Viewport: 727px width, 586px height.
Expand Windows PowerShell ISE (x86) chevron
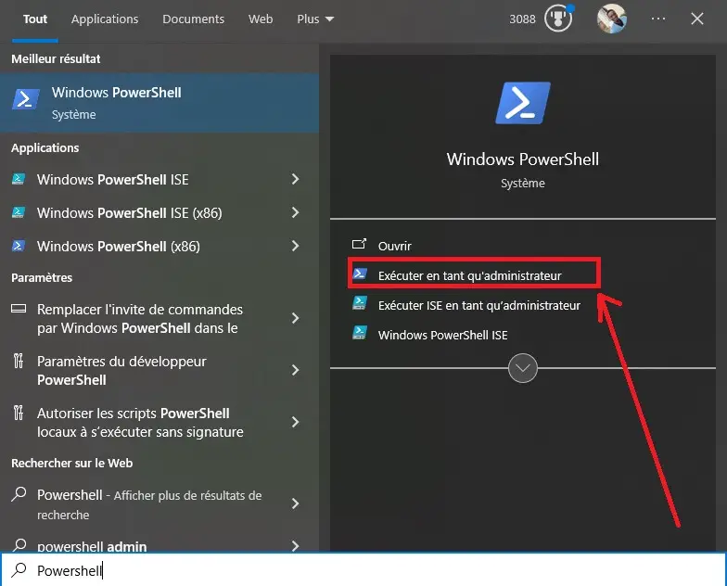tap(295, 212)
